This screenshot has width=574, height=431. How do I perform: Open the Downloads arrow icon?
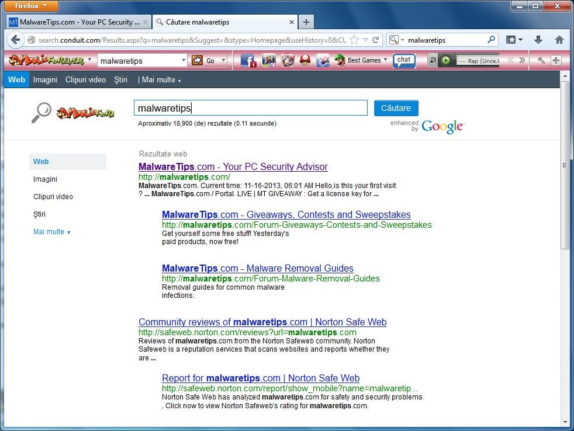(x=538, y=40)
